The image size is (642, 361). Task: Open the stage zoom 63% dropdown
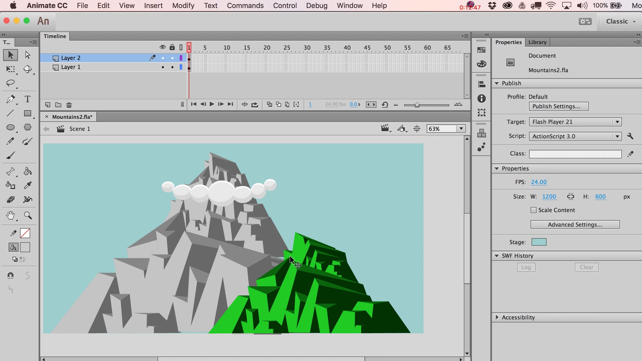461,129
